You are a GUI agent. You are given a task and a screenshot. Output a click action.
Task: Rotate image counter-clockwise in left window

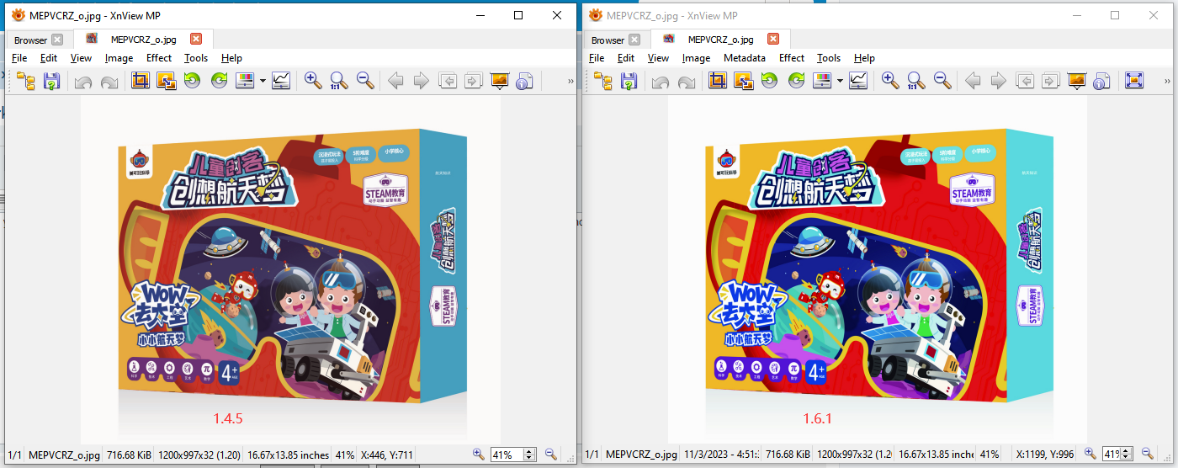[x=192, y=81]
